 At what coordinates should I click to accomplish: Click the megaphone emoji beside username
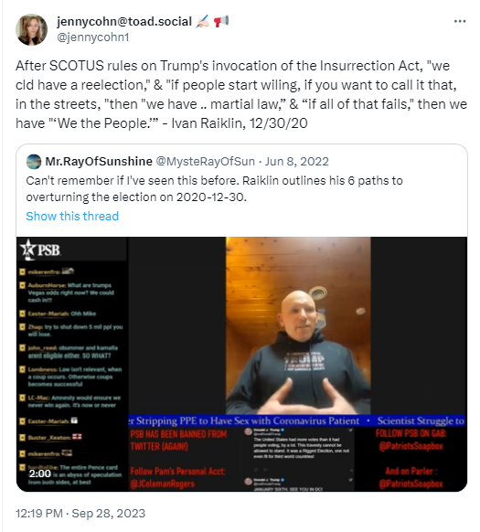221,21
